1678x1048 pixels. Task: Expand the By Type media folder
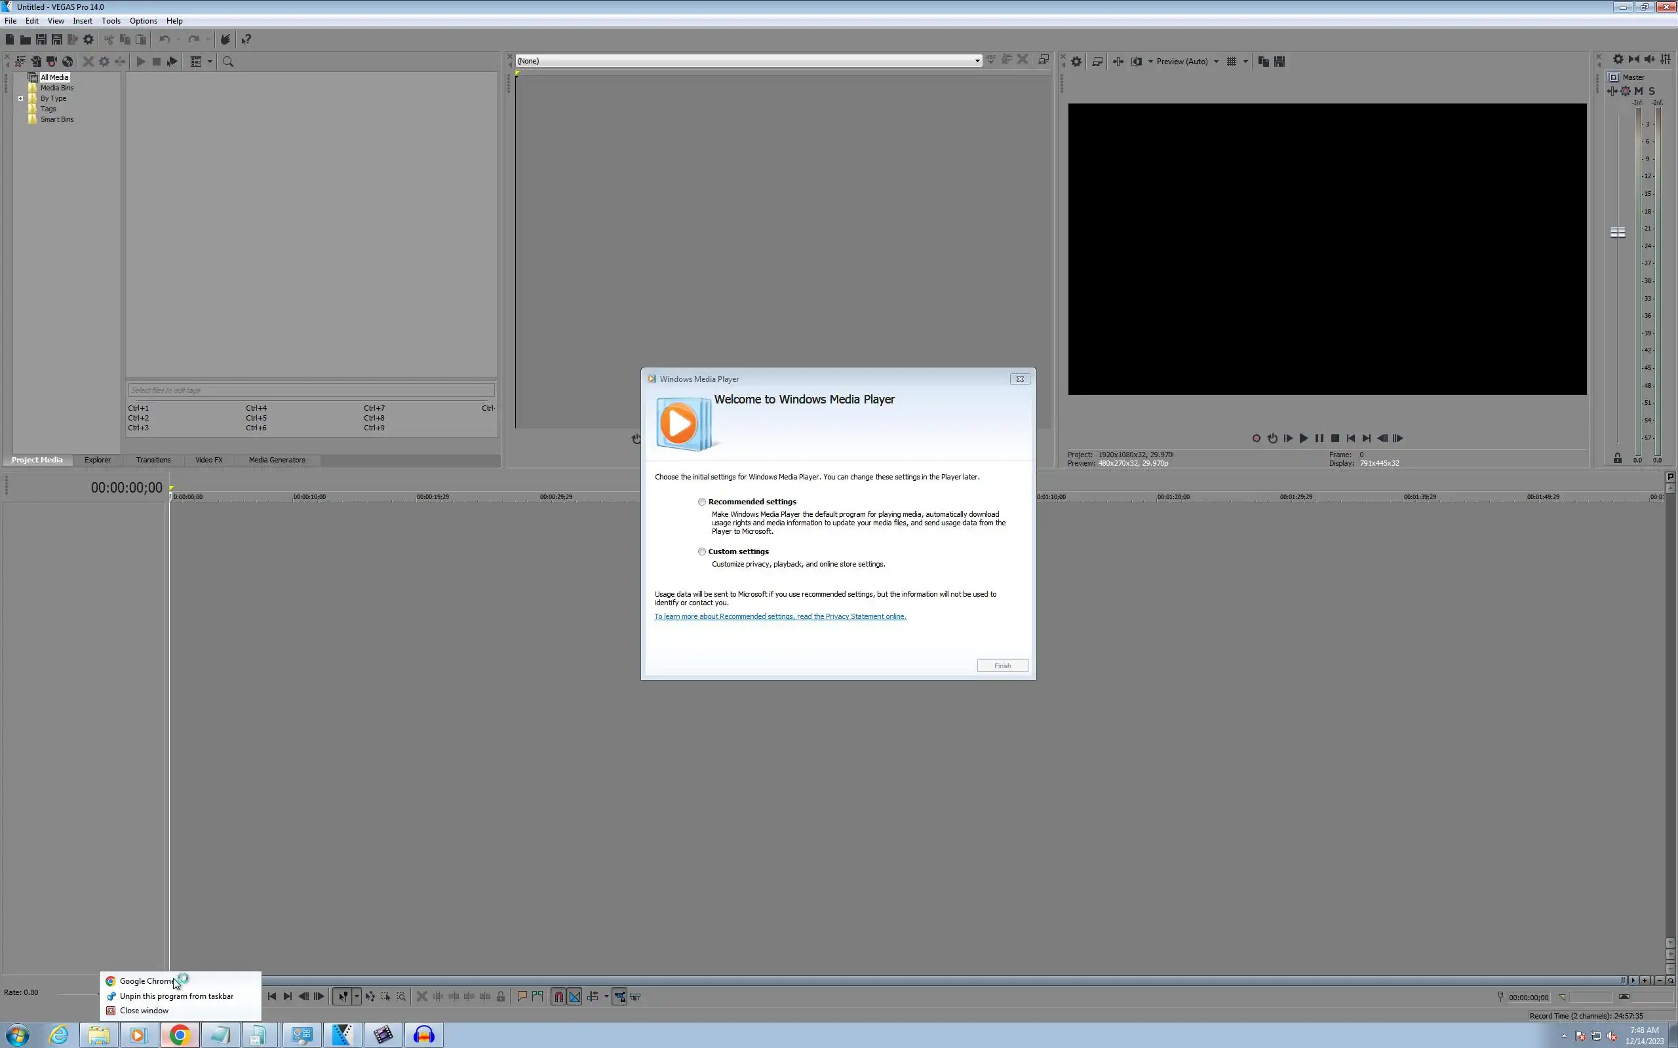click(x=21, y=98)
